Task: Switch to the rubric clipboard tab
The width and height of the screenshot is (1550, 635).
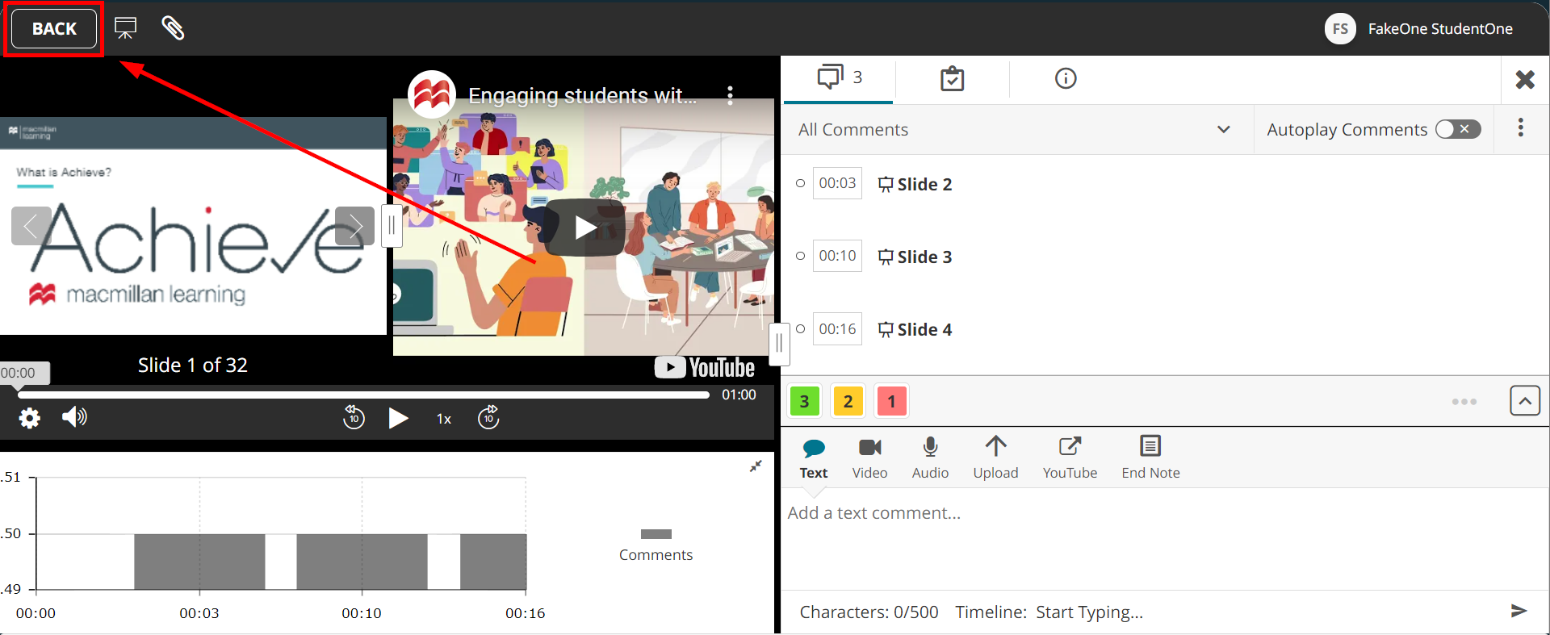Action: point(952,78)
